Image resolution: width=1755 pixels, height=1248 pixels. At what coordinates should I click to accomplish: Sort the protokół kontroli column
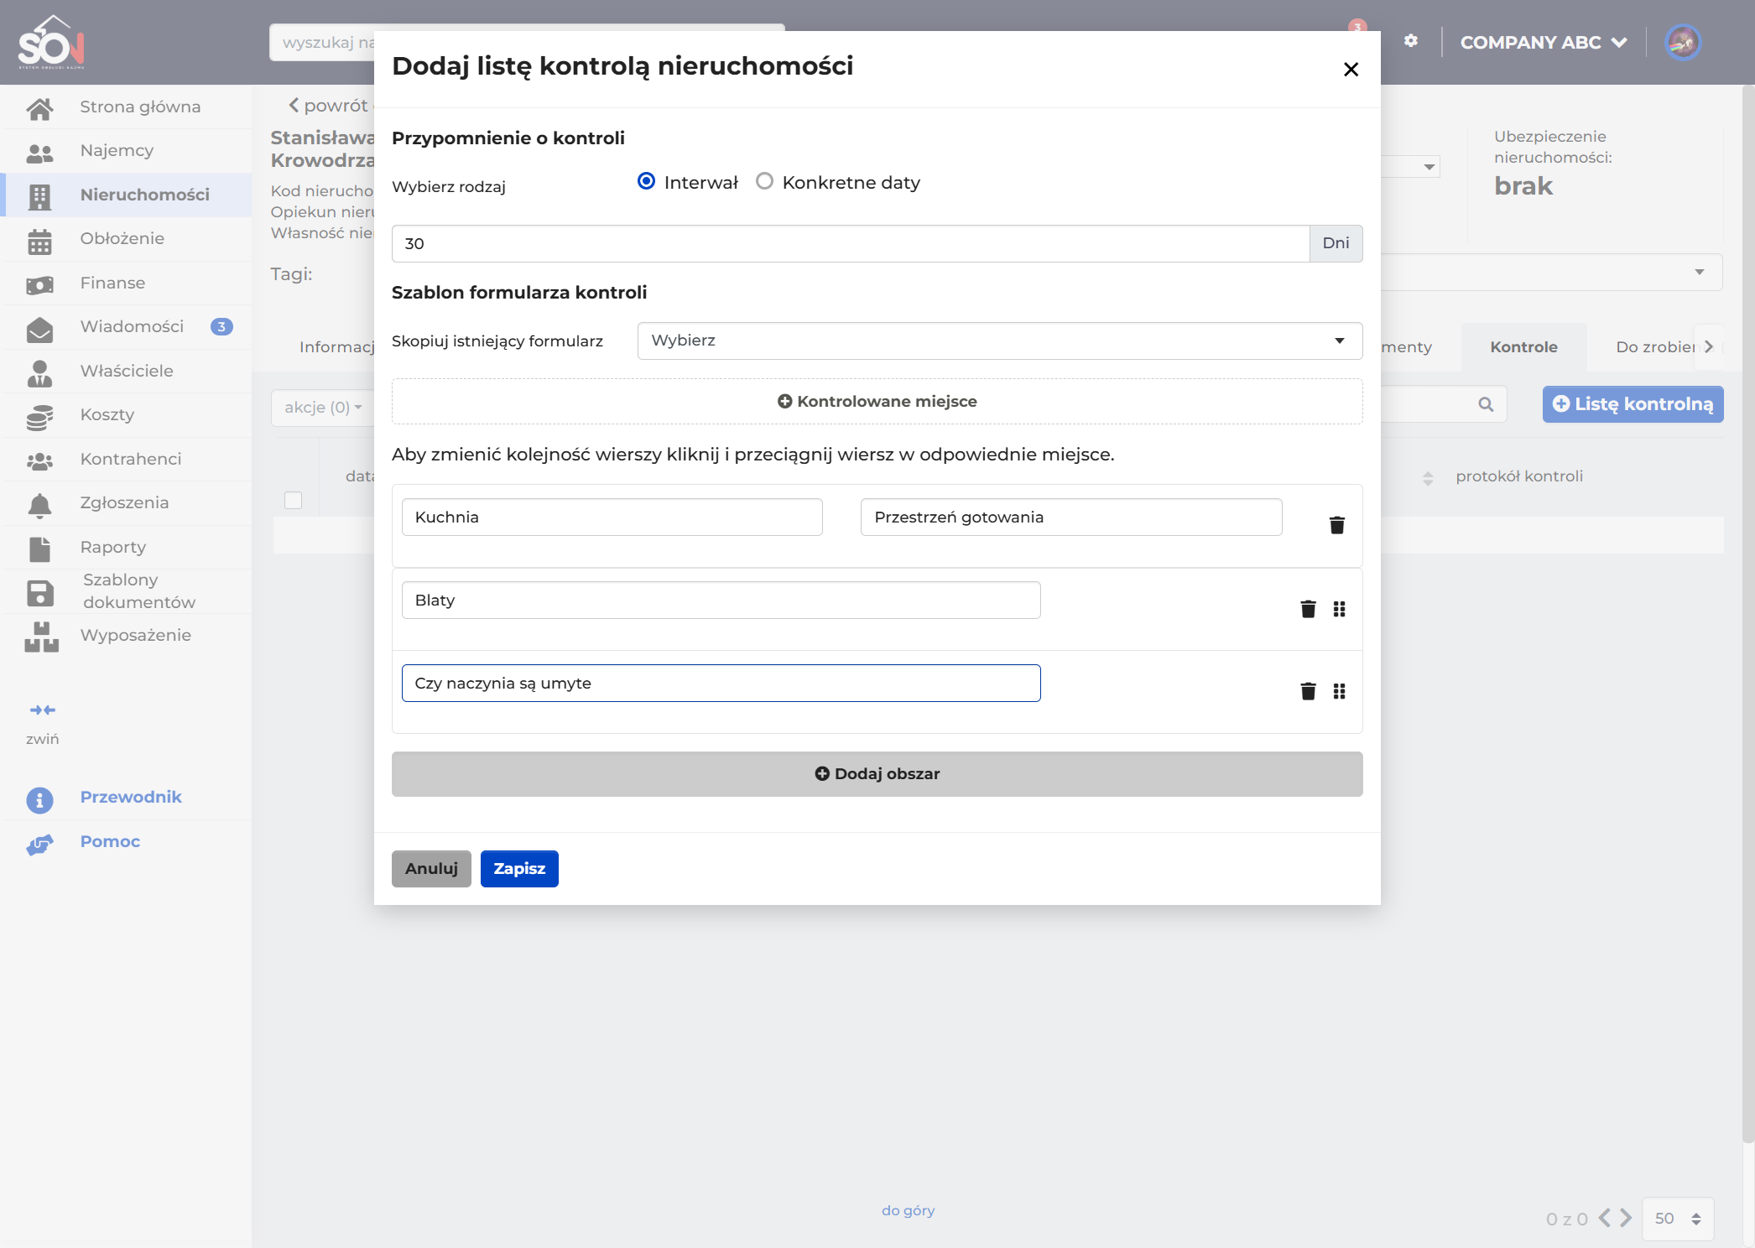coord(1428,478)
